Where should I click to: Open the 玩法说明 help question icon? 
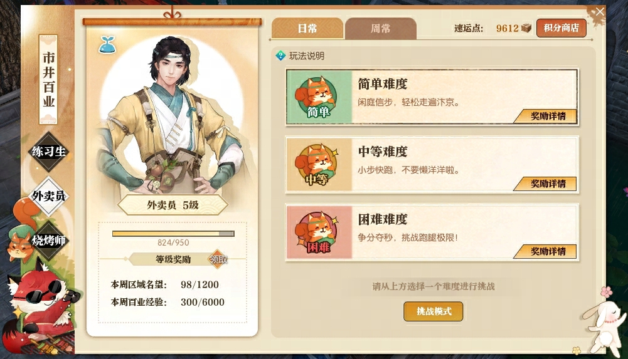click(281, 56)
